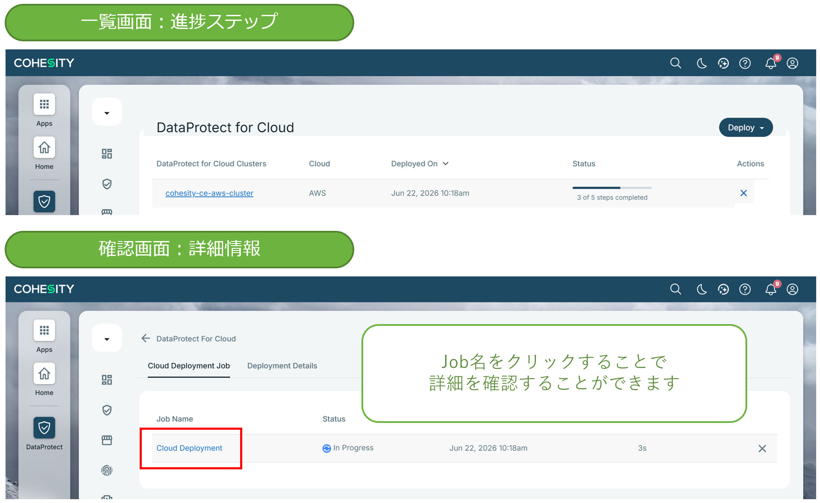Screen dimensions: 820x503
Task: Open Cloud Deployment job link
Action: (189, 448)
